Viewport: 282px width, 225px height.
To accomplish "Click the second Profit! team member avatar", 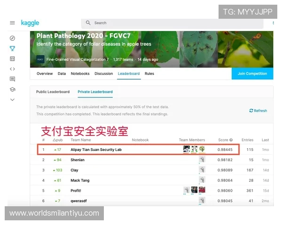I will coord(194,190).
